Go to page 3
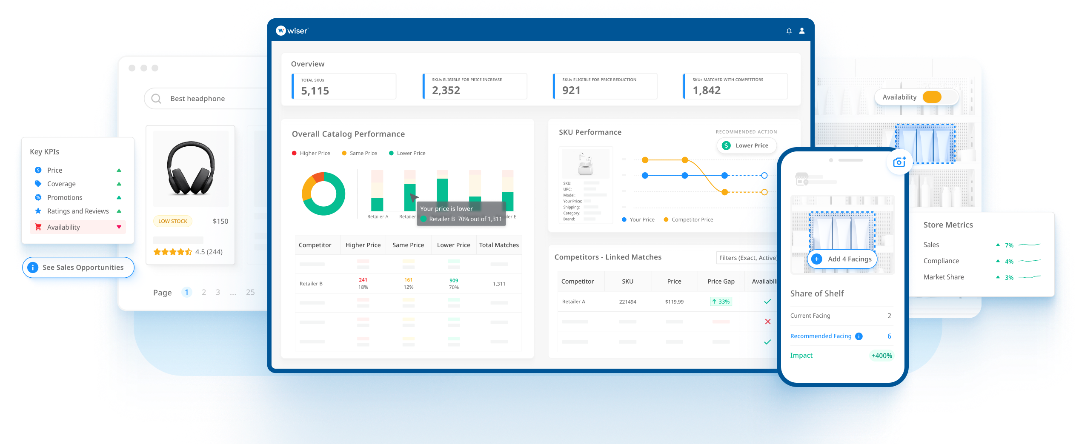Screen dimensions: 1076x444 [218, 292]
